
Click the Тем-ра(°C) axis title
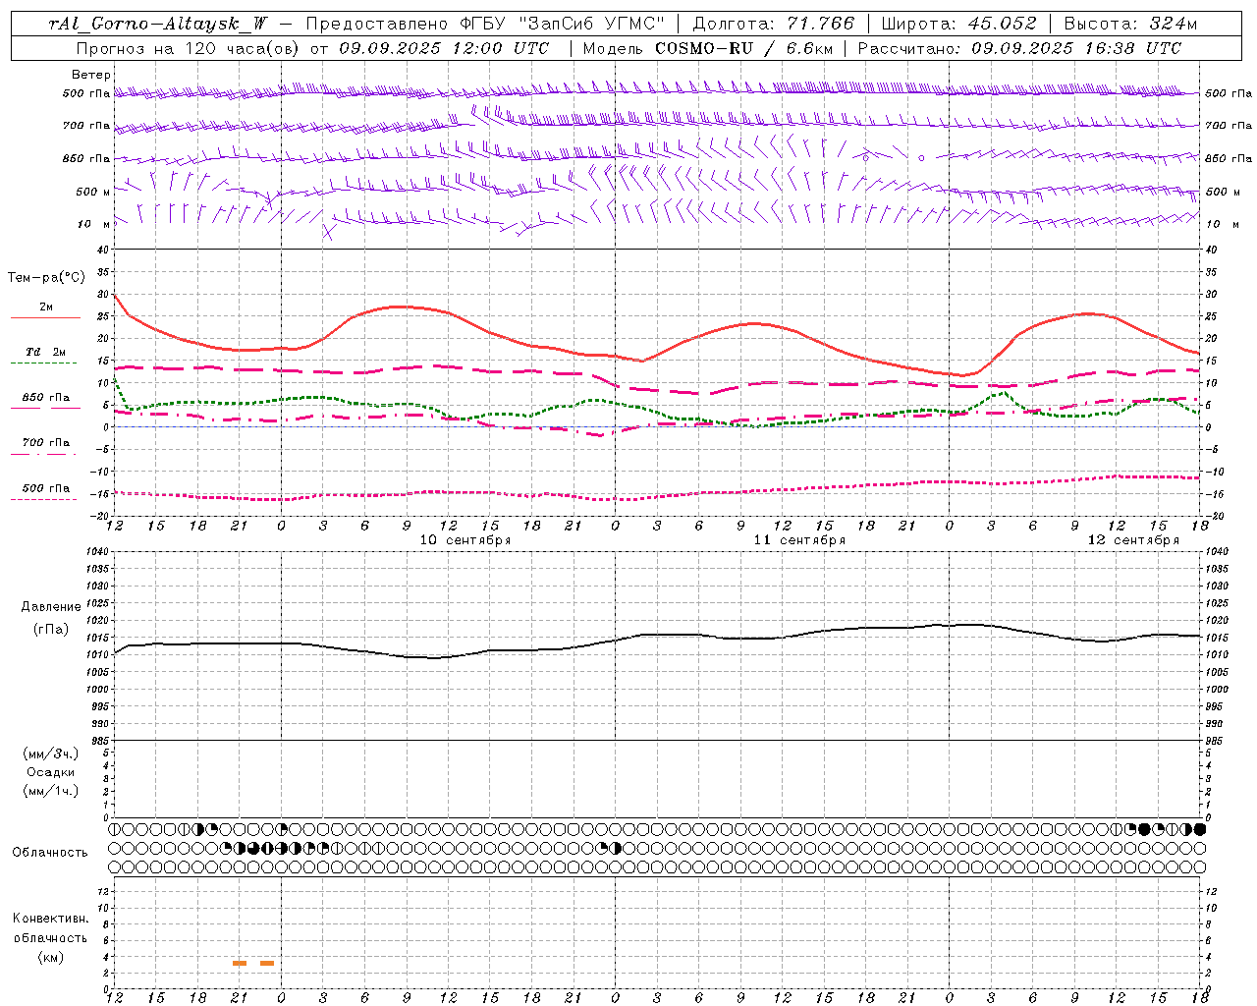(46, 278)
